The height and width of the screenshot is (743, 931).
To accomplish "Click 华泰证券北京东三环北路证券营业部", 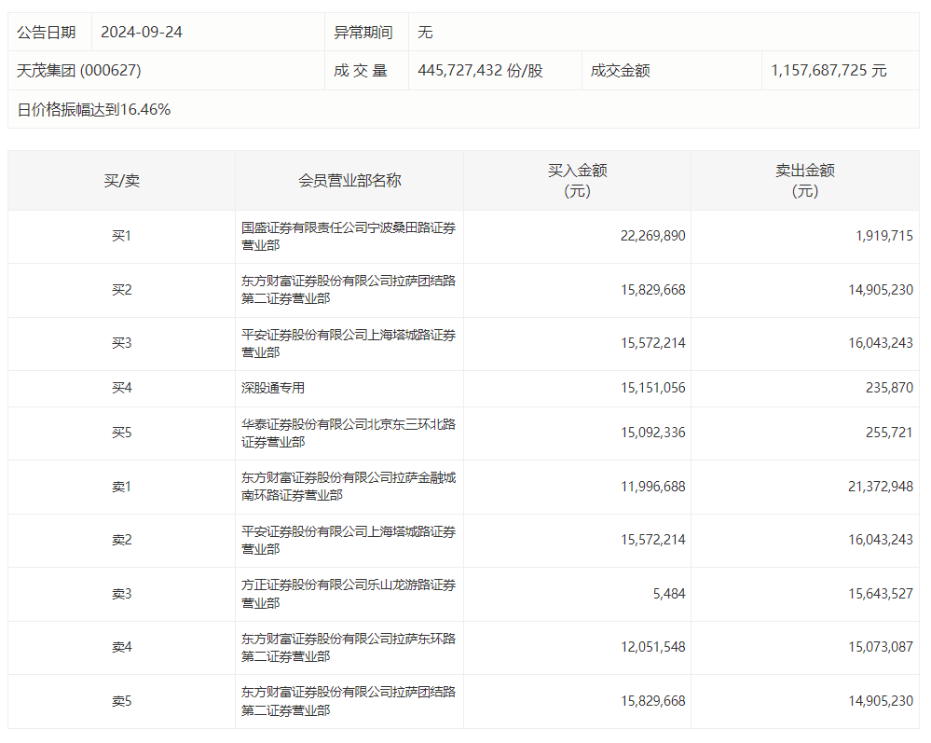I will [x=349, y=433].
